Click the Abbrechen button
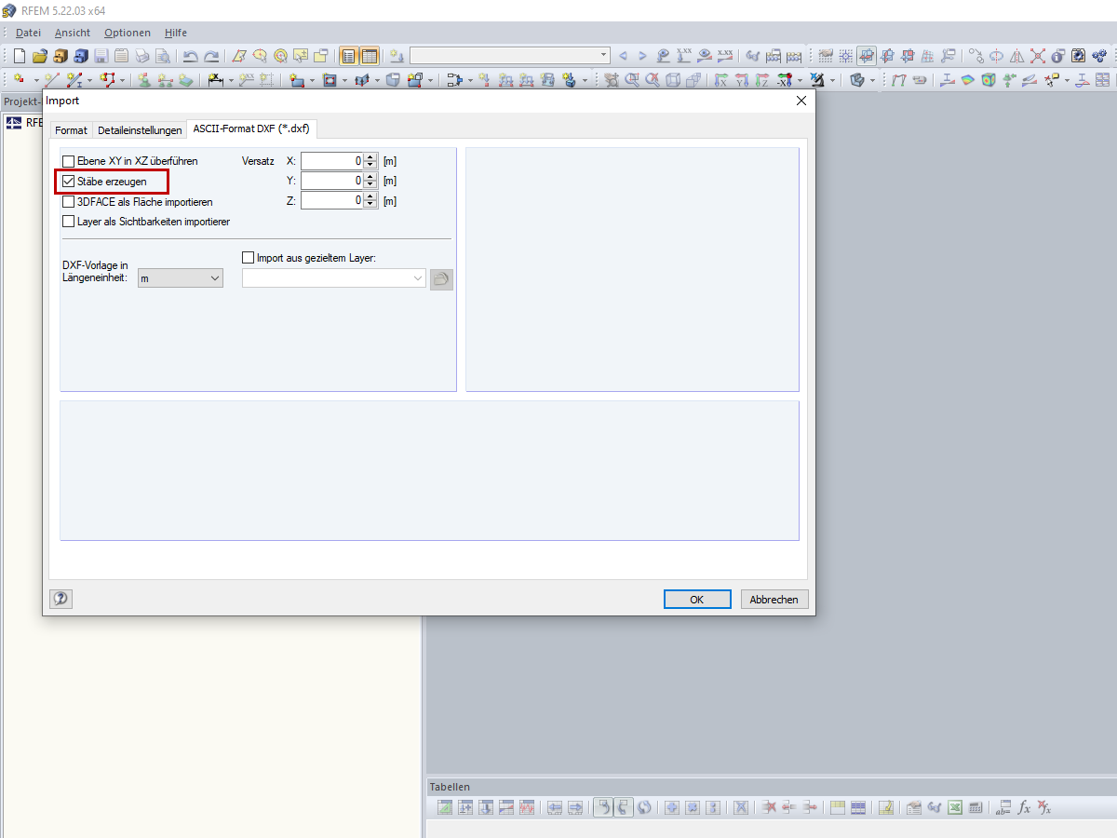Image resolution: width=1117 pixels, height=838 pixels. coord(774,600)
